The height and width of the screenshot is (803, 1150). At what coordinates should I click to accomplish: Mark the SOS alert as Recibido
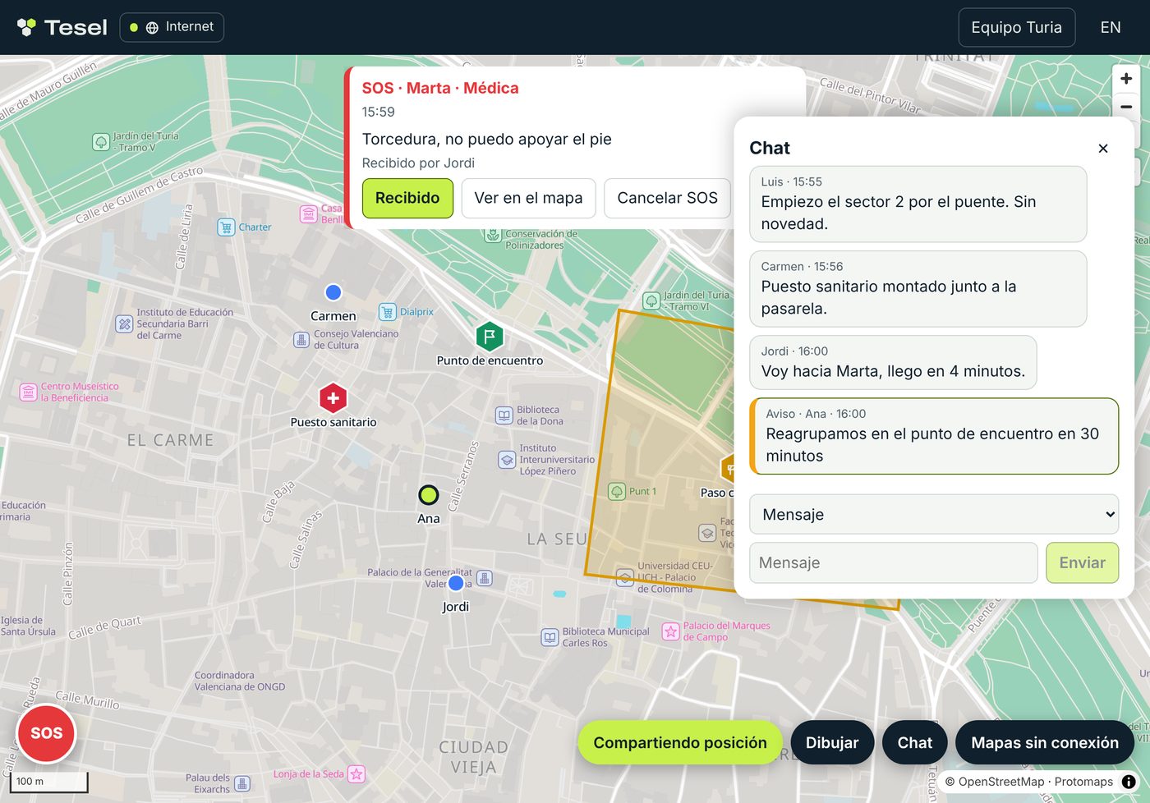407,198
